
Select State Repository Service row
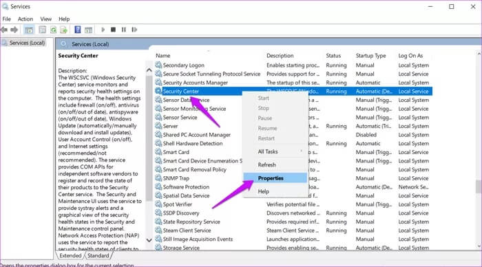(x=293, y=222)
